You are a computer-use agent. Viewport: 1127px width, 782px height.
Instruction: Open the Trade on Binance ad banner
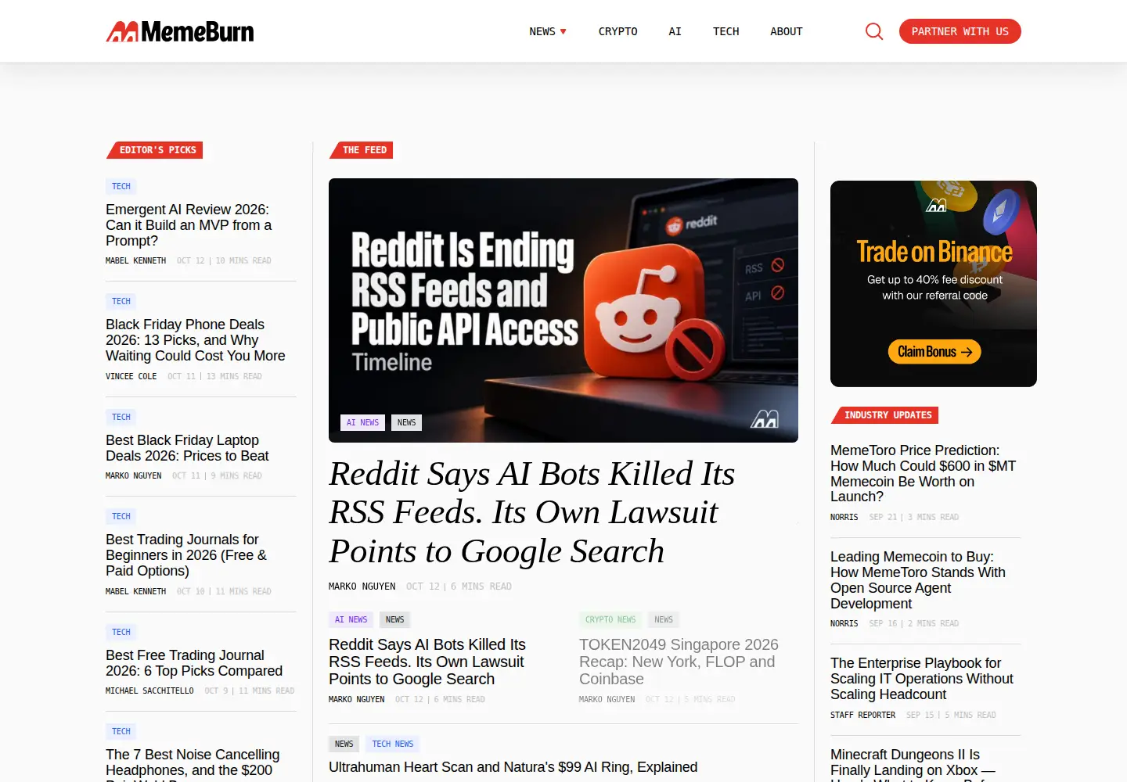tap(934, 284)
